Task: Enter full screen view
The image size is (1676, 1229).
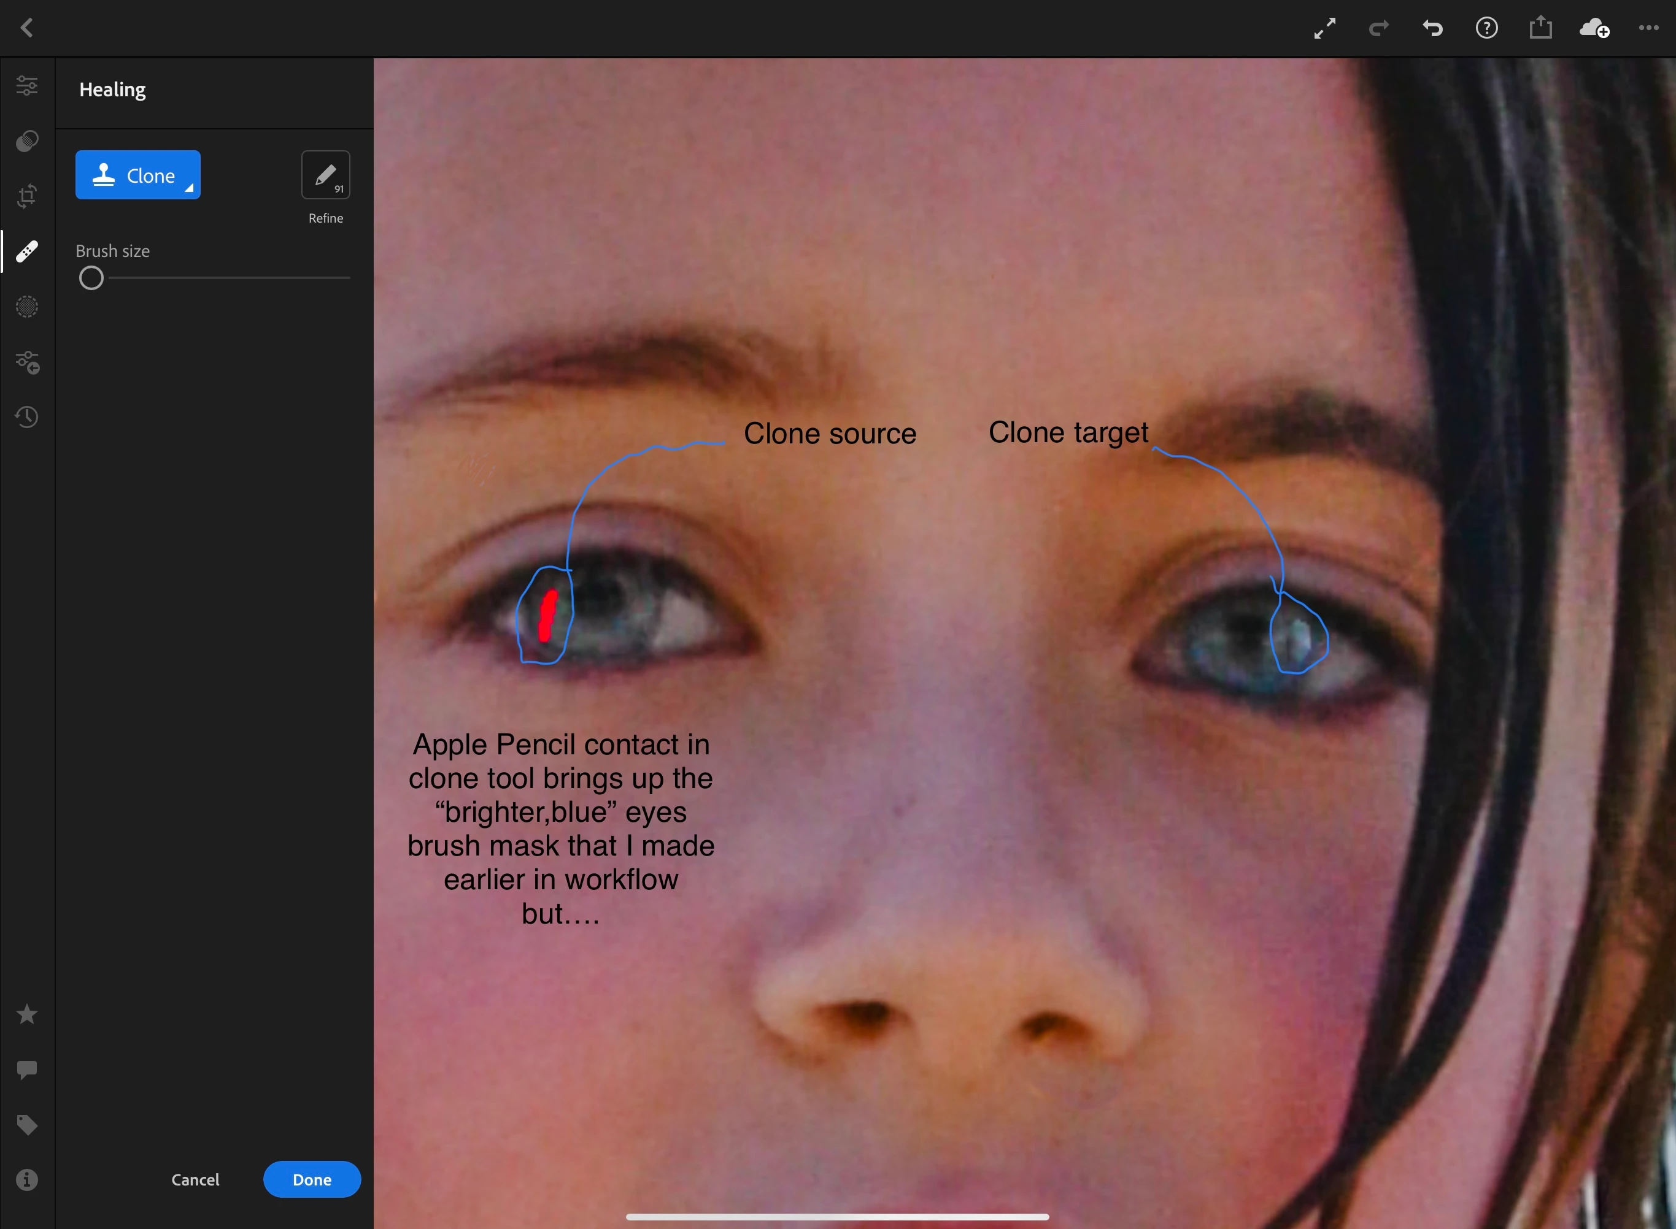Action: pyautogui.click(x=1326, y=28)
